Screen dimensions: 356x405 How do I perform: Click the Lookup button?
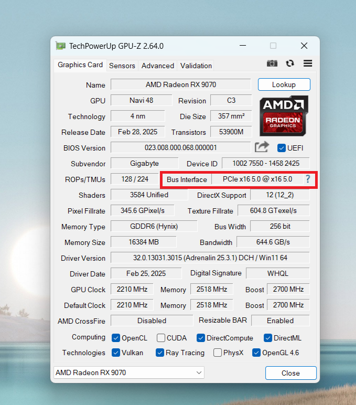284,84
